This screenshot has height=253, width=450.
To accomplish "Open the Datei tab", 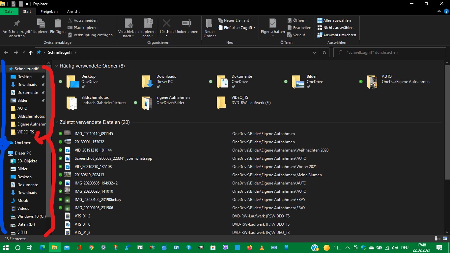I will [9, 12].
